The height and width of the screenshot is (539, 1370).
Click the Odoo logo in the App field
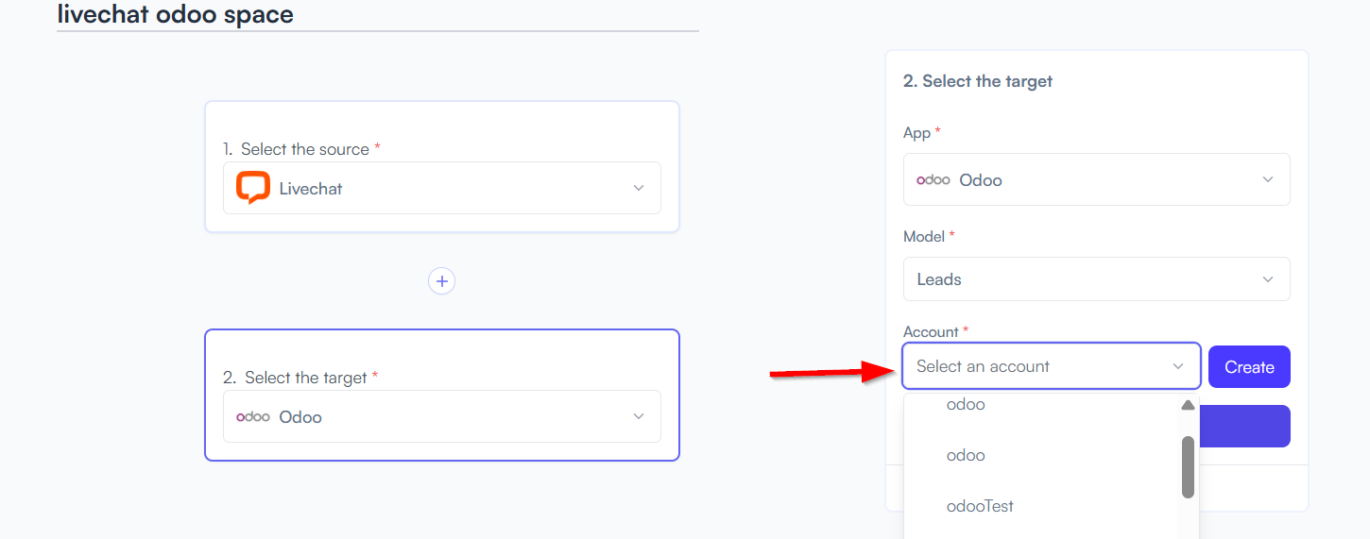click(x=933, y=179)
